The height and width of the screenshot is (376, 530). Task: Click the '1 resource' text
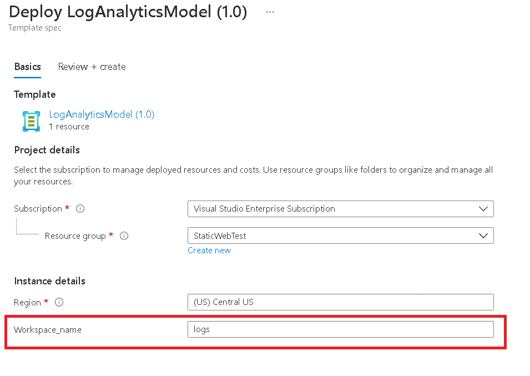point(69,127)
